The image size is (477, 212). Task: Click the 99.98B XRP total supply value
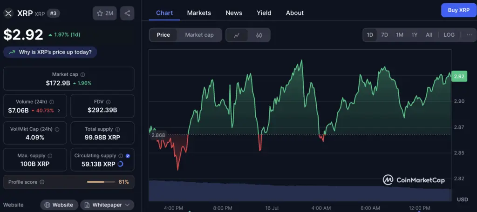tap(102, 138)
